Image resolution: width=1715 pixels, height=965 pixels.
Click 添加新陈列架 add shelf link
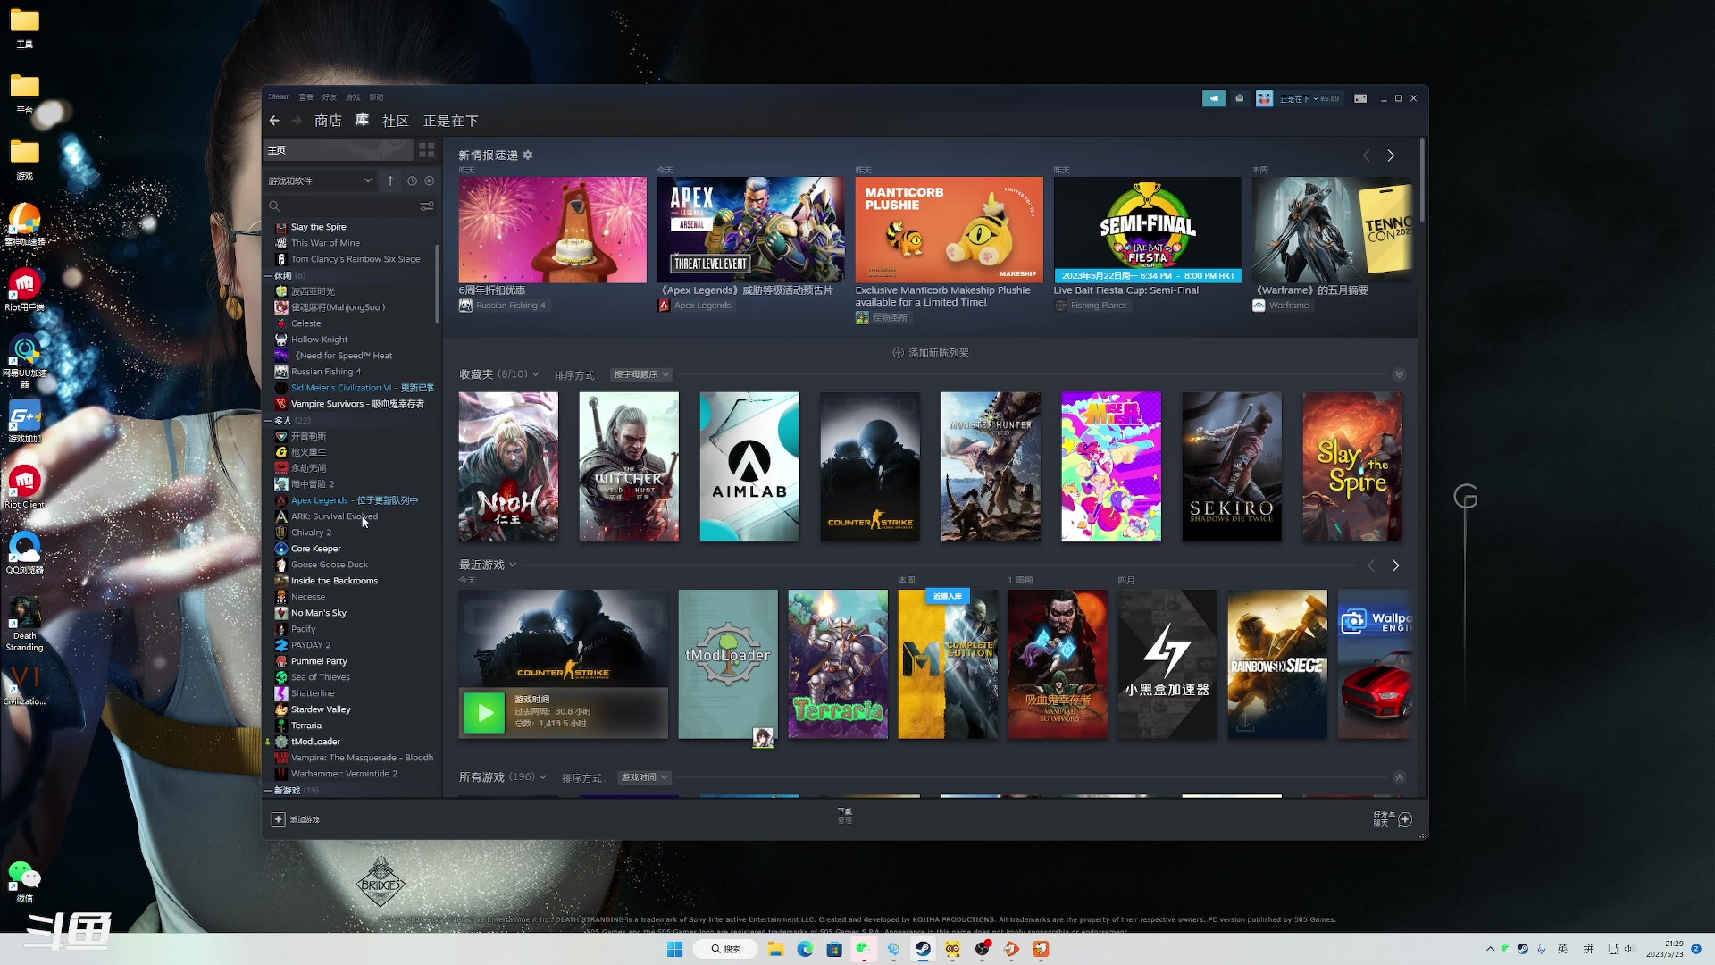tap(931, 353)
